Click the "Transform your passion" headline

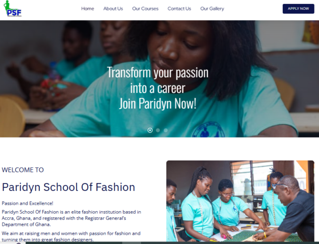click(x=158, y=72)
